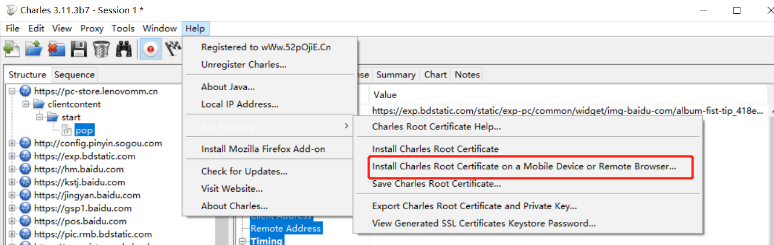This screenshot has width=774, height=245.
Task: Expand the pic.rmb.bdstatic.com host node
Action: pos(12,234)
